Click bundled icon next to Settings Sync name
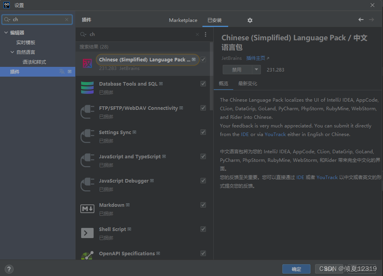This screenshot has width=383, height=276. (134, 132)
